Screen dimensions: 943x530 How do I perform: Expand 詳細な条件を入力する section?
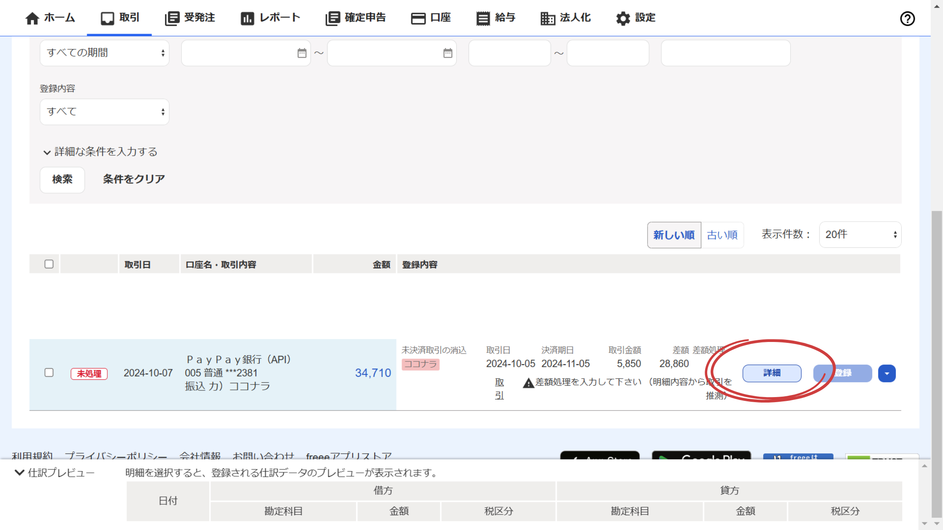point(100,152)
